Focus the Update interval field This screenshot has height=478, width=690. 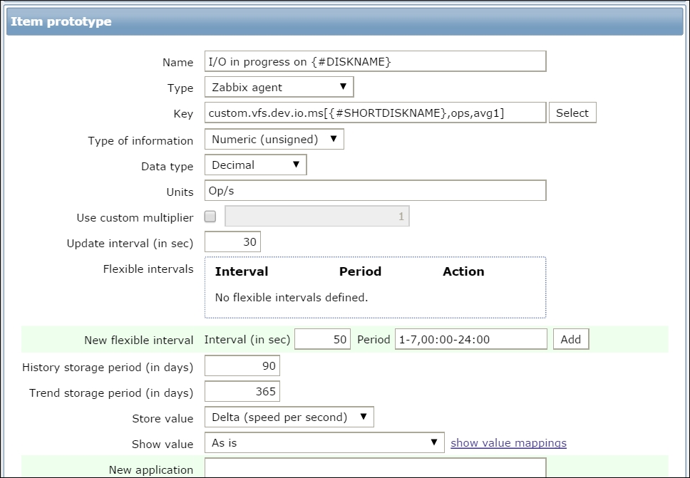[x=232, y=242]
